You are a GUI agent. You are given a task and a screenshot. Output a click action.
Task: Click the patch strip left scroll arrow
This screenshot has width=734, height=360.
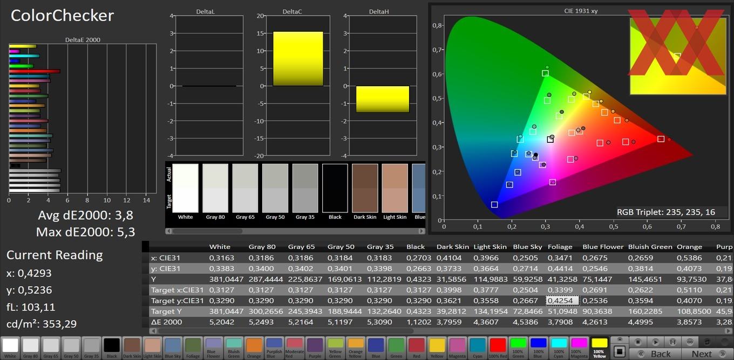(168, 231)
